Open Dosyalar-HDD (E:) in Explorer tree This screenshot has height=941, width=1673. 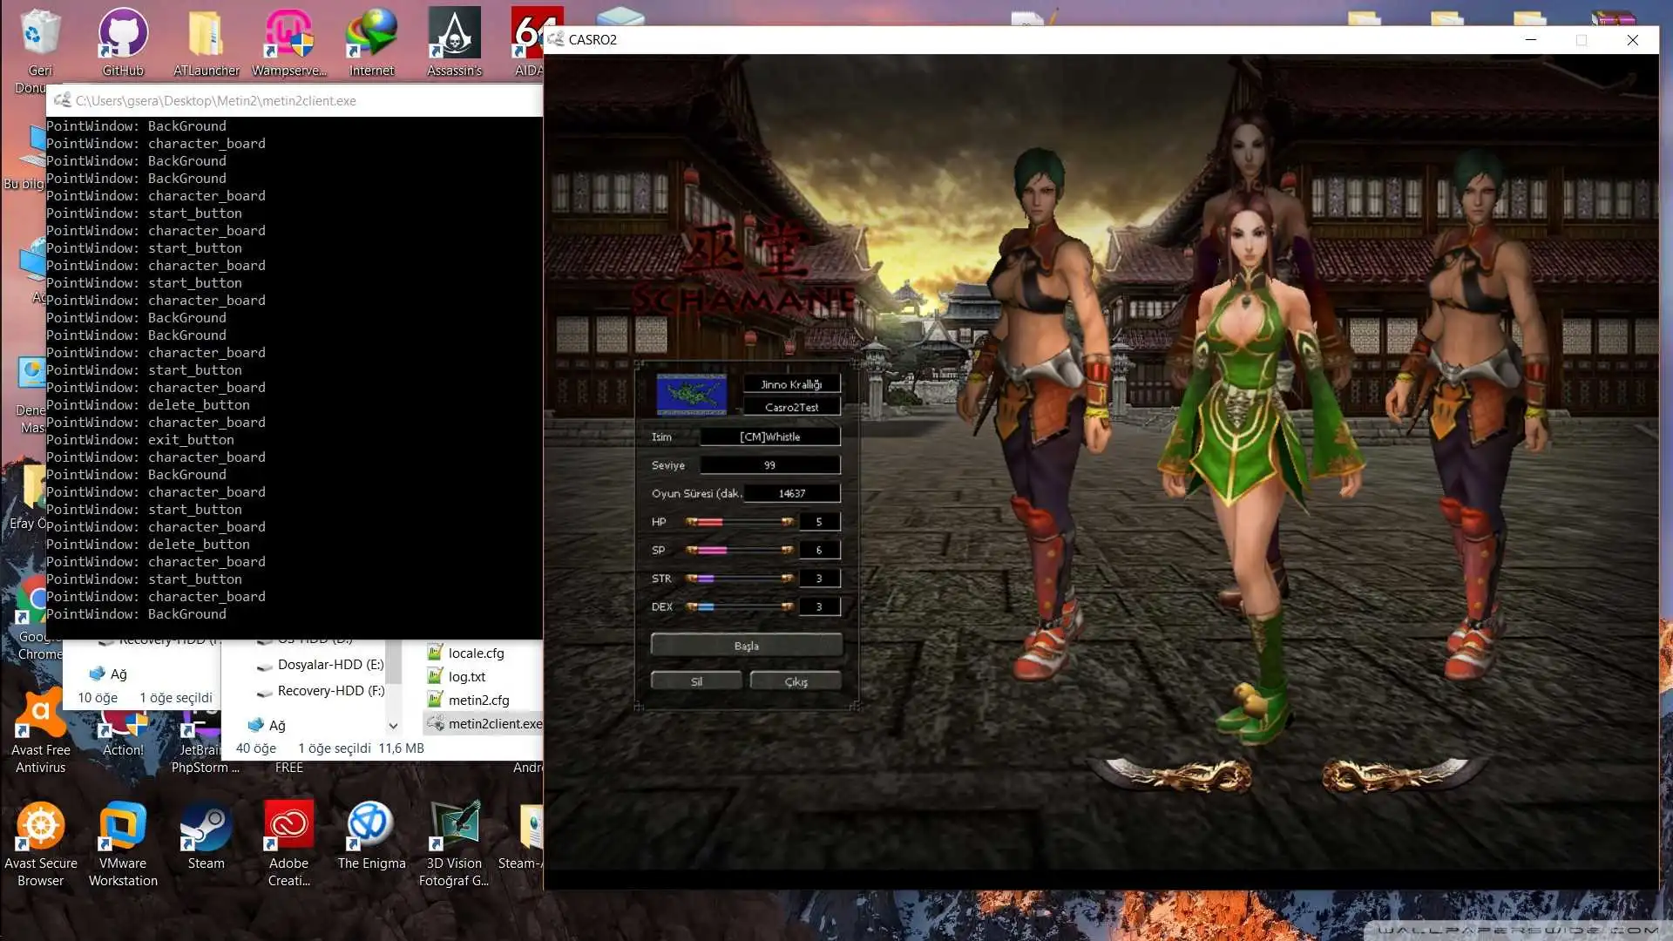pos(321,664)
